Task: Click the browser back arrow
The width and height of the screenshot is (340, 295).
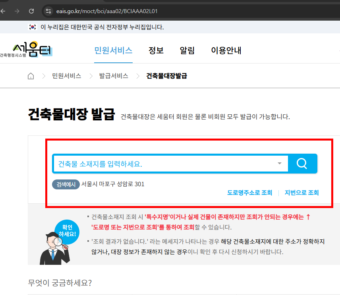Action: [6, 11]
